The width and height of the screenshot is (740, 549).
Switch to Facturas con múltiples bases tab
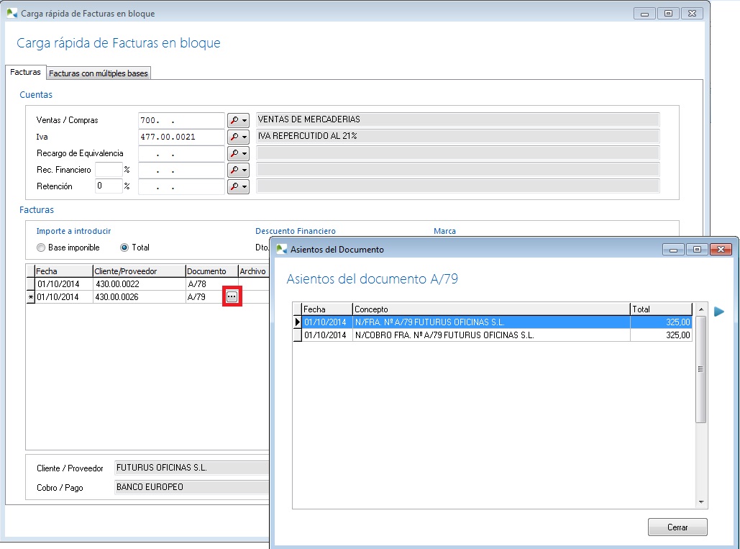(98, 73)
